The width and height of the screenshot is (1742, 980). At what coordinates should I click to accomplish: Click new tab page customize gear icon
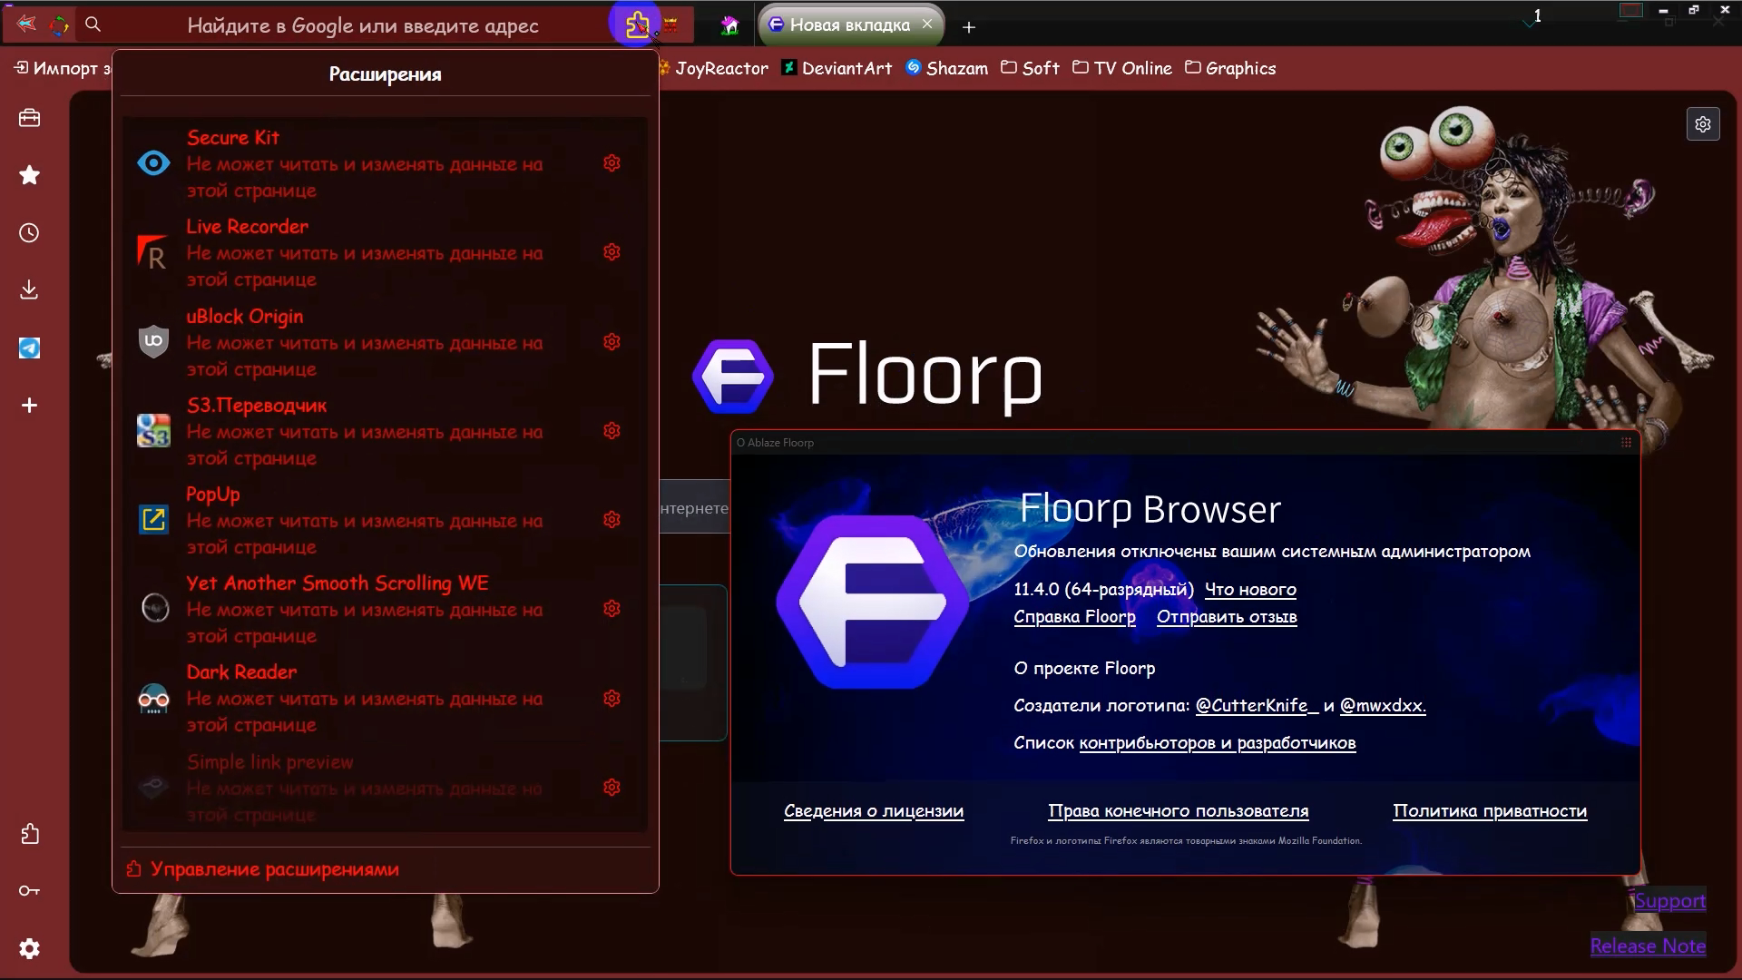[1702, 124]
